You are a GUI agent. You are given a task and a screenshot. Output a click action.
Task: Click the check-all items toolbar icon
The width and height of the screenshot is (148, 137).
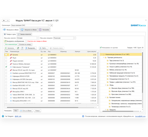18,48
